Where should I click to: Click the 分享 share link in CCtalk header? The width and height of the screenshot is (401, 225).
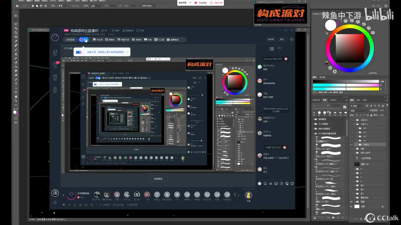click(x=140, y=31)
